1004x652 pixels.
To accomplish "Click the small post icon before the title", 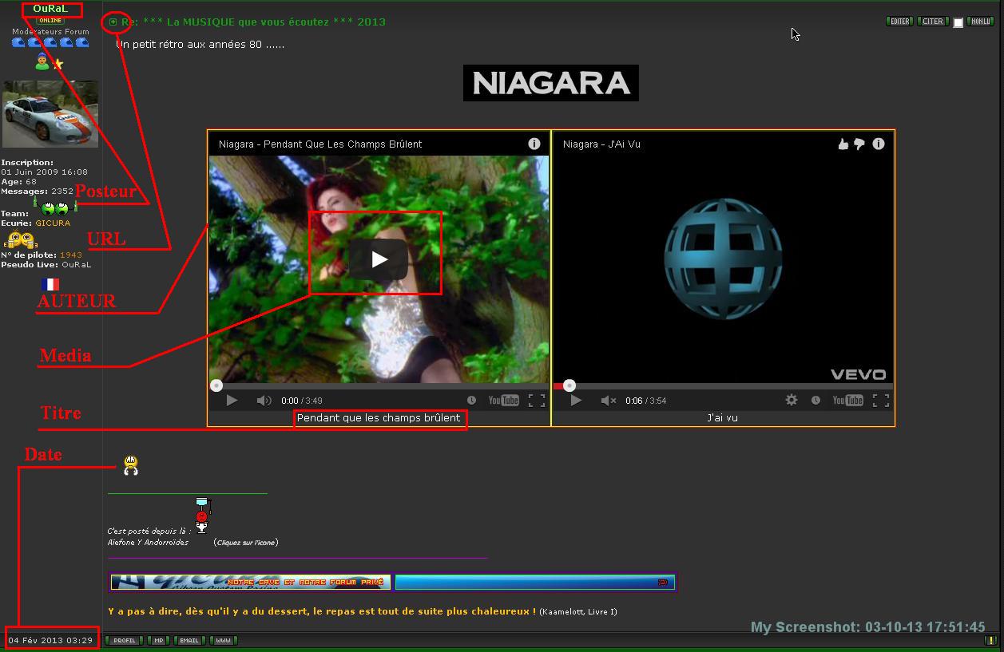I will tap(113, 22).
